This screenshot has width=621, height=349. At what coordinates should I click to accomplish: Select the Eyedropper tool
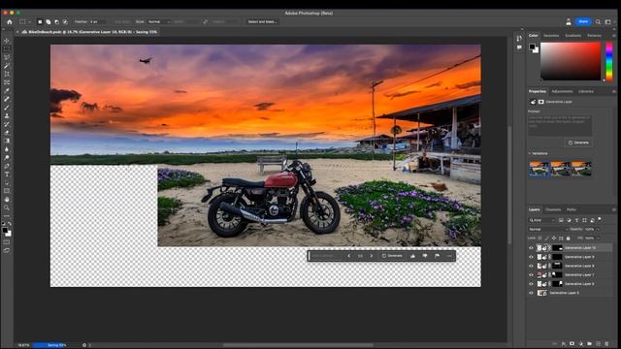point(7,90)
